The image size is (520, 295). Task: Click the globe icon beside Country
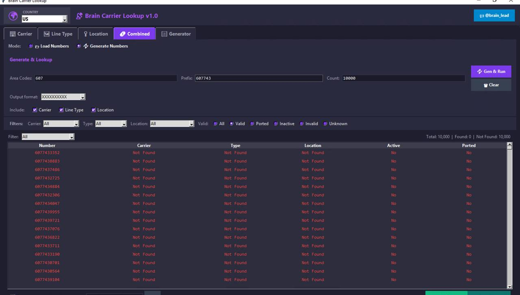(13, 16)
